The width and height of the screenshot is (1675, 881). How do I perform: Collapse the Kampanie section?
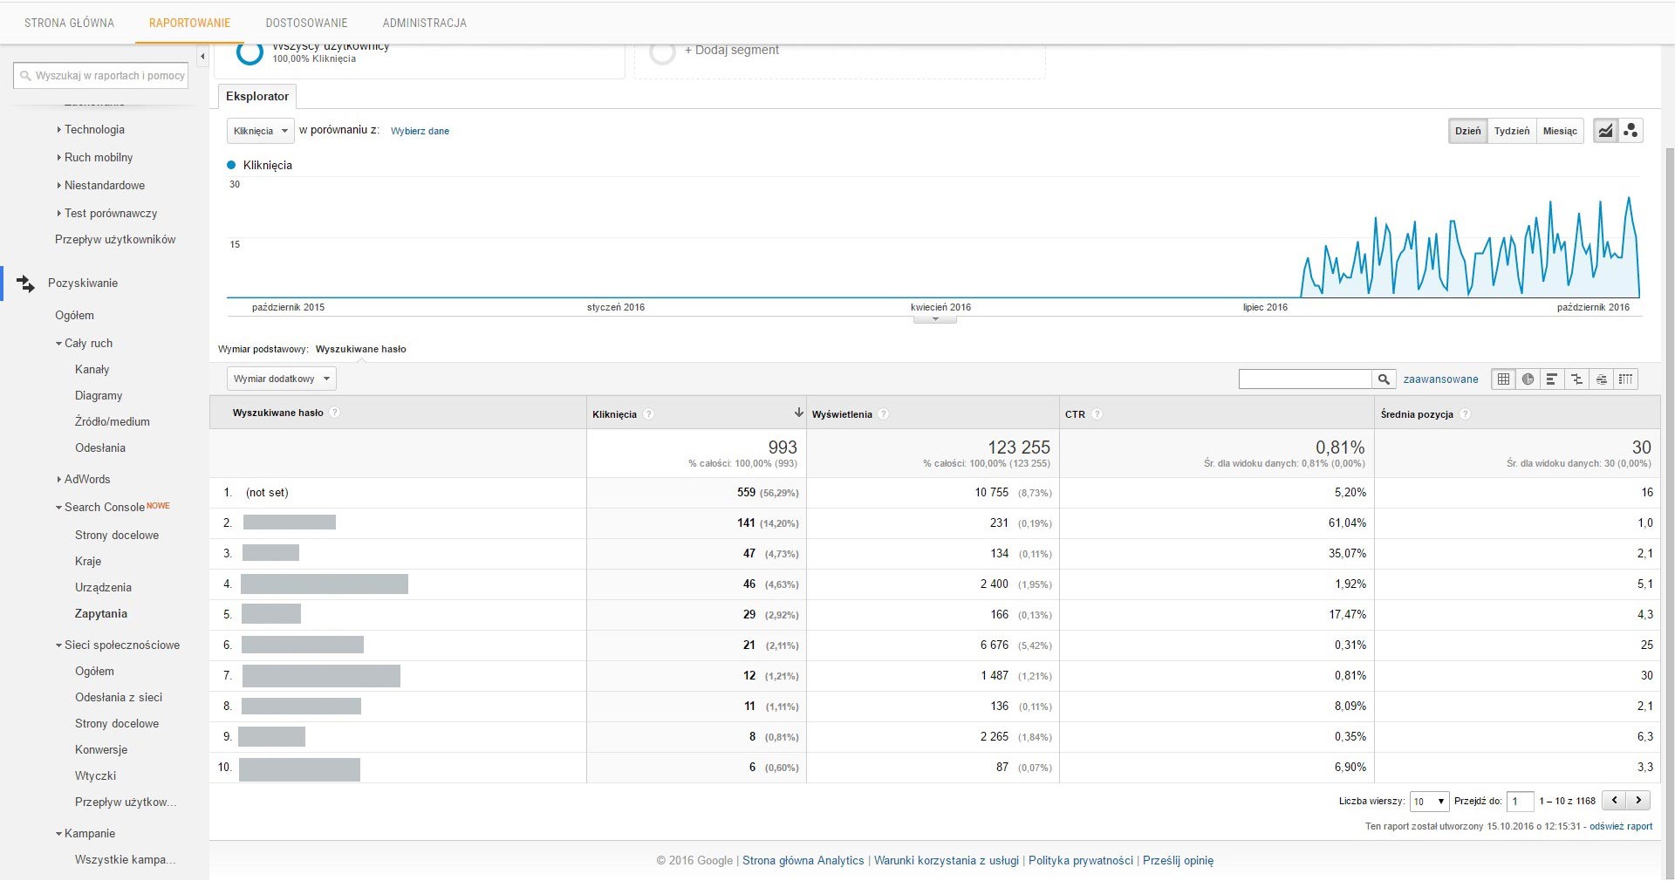click(x=85, y=833)
